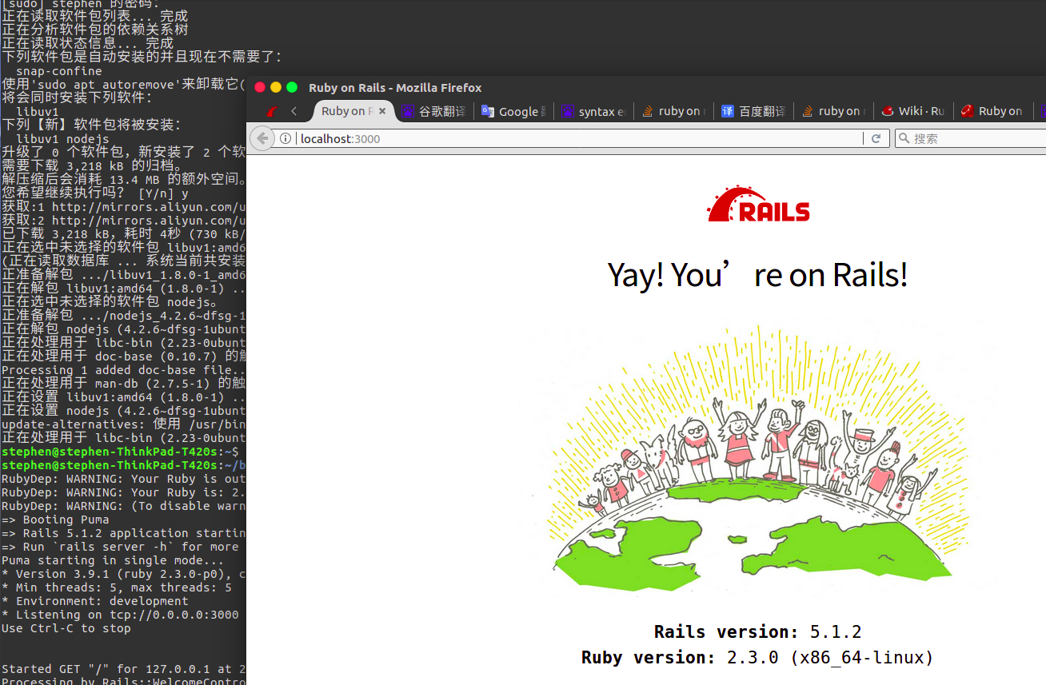This screenshot has width=1046, height=685.
Task: Open the 百度翻译 tab
Action: pyautogui.click(x=753, y=111)
